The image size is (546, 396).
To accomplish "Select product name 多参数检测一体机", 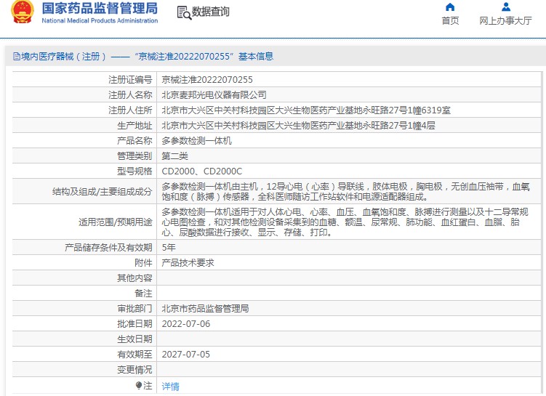I will pyautogui.click(x=196, y=140).
